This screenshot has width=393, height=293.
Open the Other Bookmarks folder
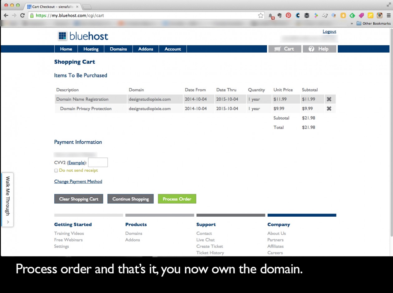point(374,23)
